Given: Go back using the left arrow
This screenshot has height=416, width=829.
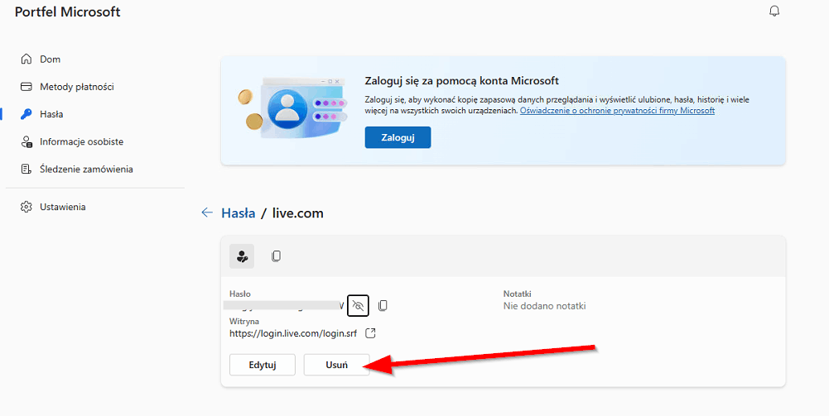Looking at the screenshot, I should click(x=207, y=213).
